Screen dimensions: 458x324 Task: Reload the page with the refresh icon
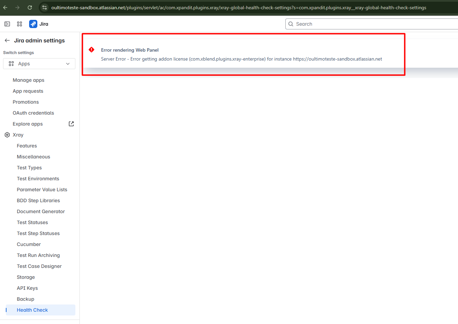[30, 8]
